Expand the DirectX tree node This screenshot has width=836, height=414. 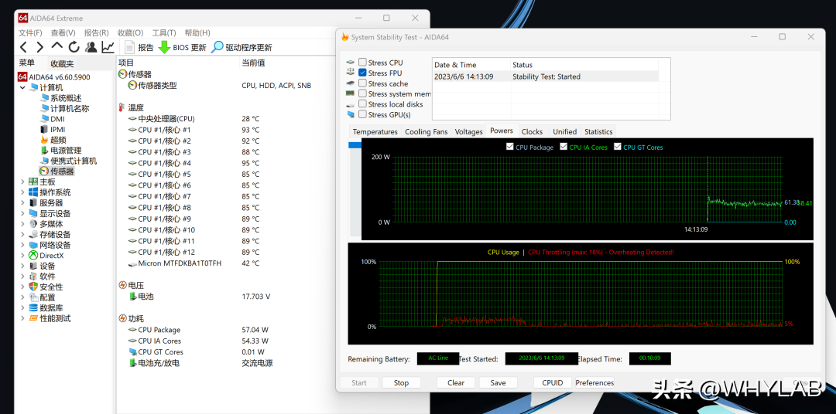pos(22,256)
